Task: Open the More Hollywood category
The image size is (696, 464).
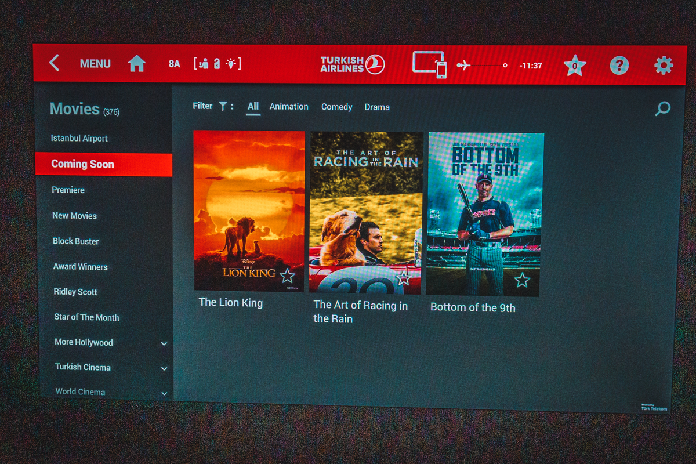Action: [84, 342]
